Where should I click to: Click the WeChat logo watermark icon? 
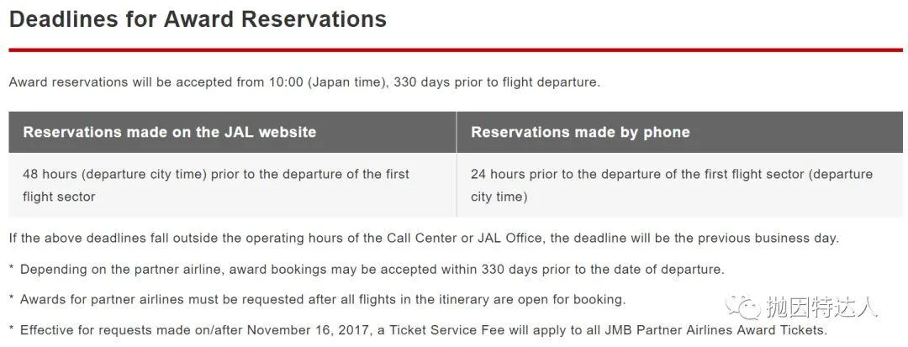(x=743, y=307)
